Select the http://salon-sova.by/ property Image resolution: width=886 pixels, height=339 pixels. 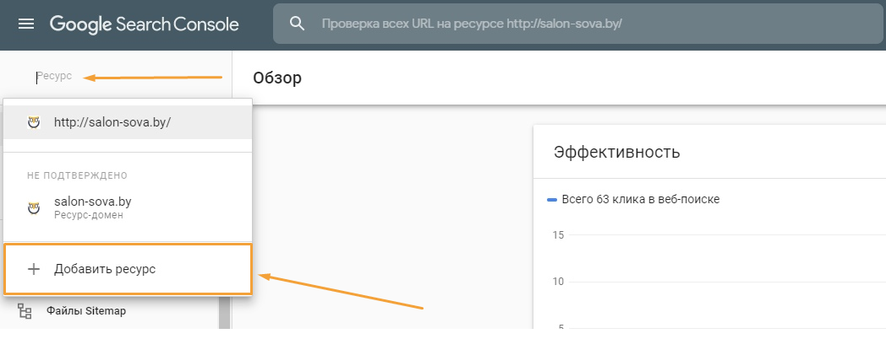(128, 122)
